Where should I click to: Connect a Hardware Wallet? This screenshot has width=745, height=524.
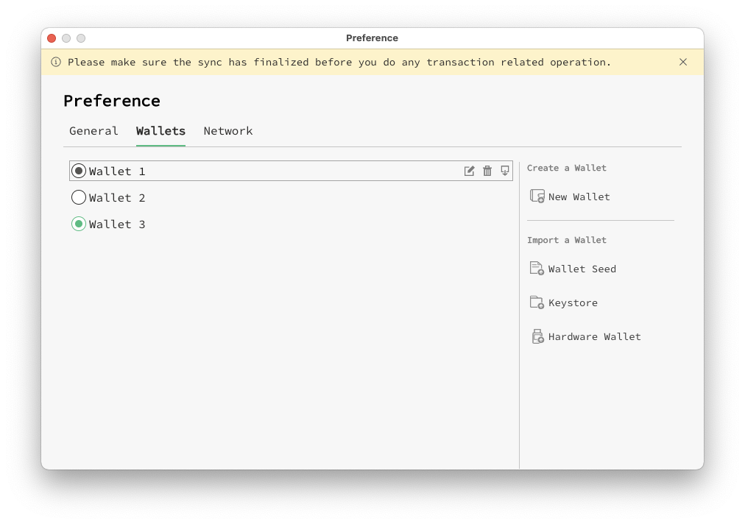pyautogui.click(x=595, y=336)
